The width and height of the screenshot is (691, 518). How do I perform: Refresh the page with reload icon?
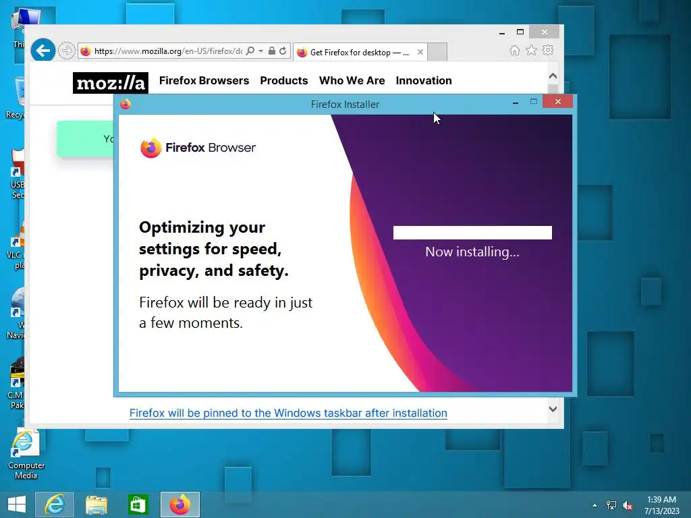[283, 51]
